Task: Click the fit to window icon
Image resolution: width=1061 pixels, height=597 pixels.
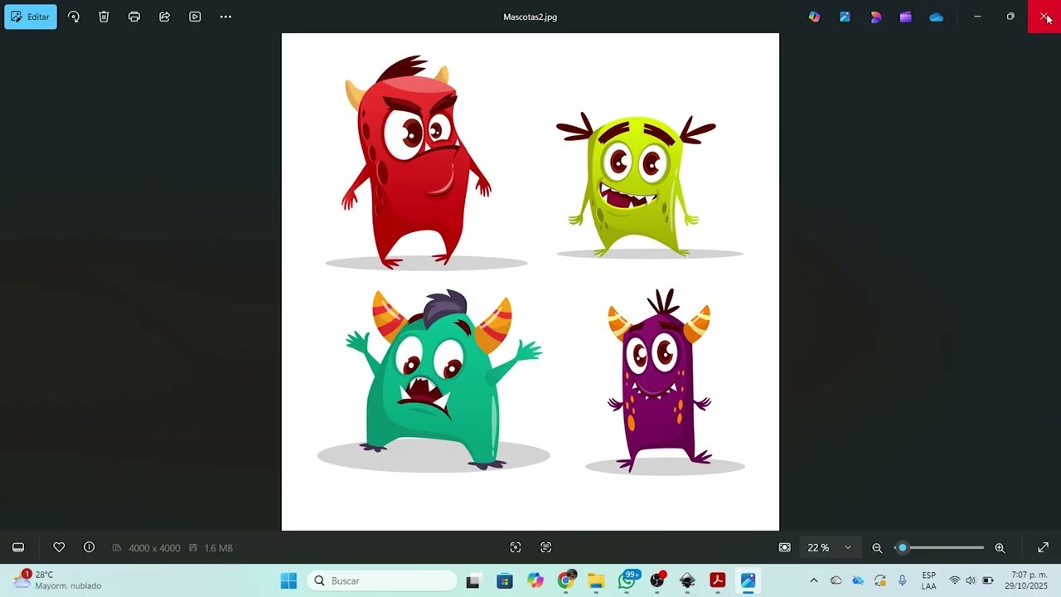Action: coord(785,547)
